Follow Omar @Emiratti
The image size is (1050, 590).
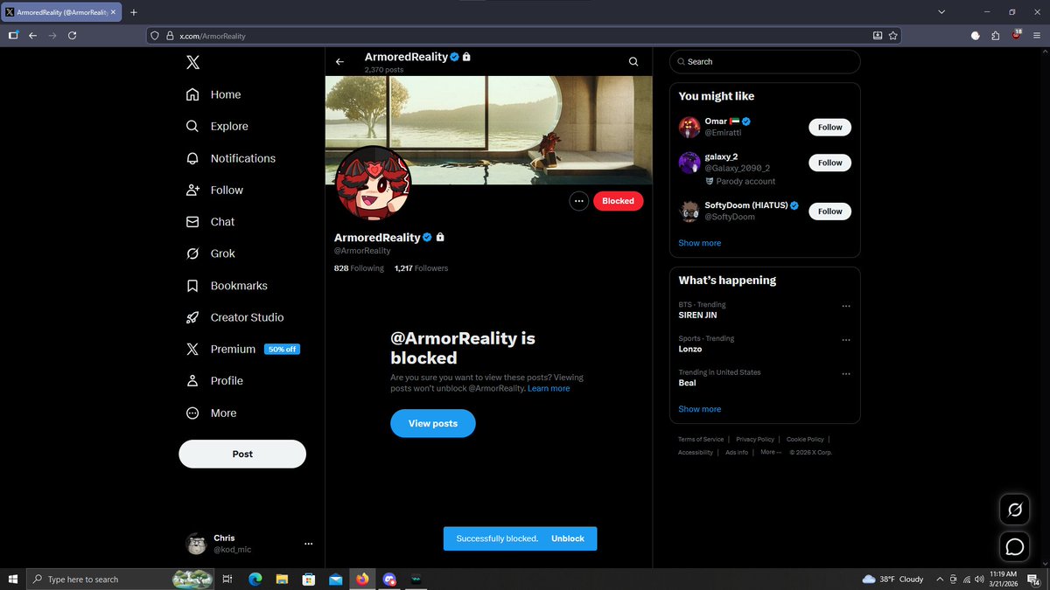point(829,128)
